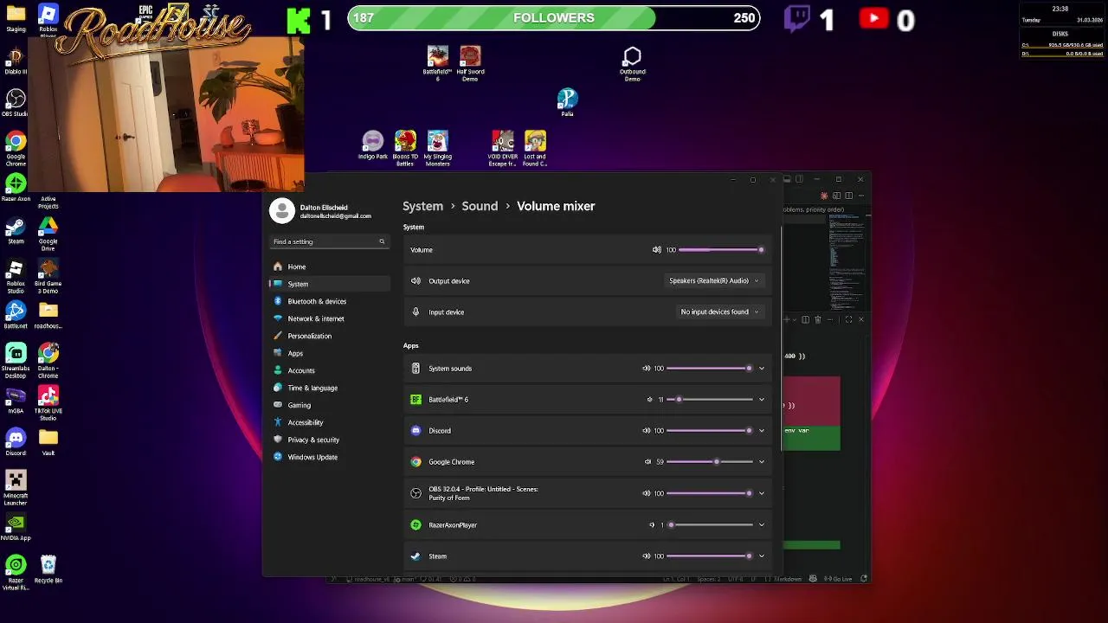Mute RazerAxonPlayer speaker icon
Image resolution: width=1108 pixels, height=623 pixels.
pos(652,525)
